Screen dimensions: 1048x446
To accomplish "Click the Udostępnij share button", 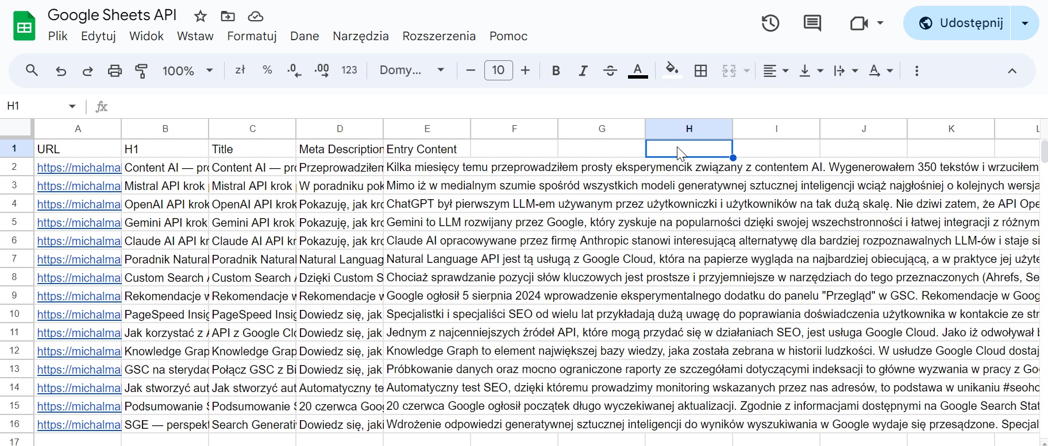I will 957,23.
